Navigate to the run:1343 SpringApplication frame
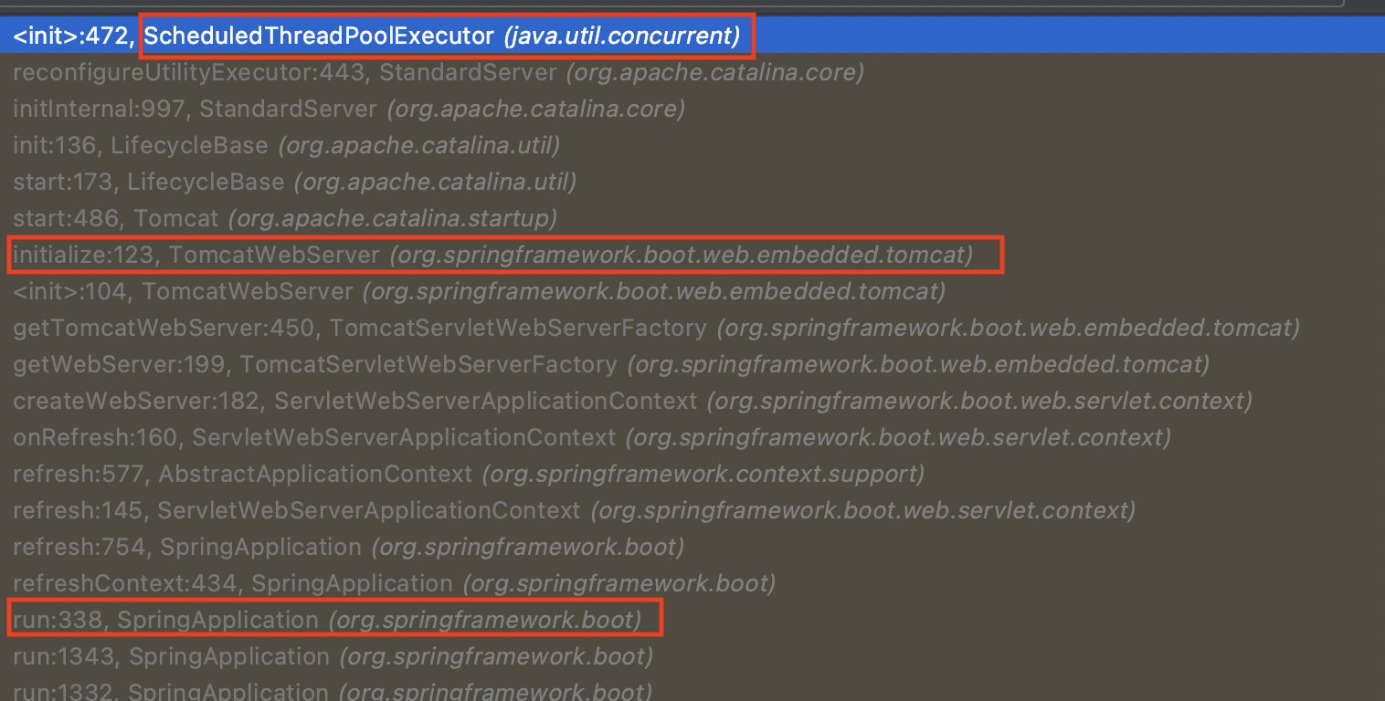 (692, 656)
